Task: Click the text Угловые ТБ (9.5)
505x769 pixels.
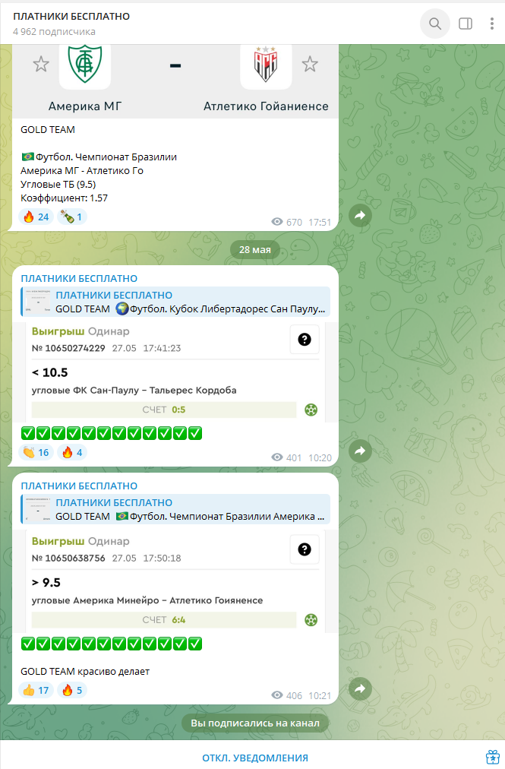Action: (x=58, y=185)
